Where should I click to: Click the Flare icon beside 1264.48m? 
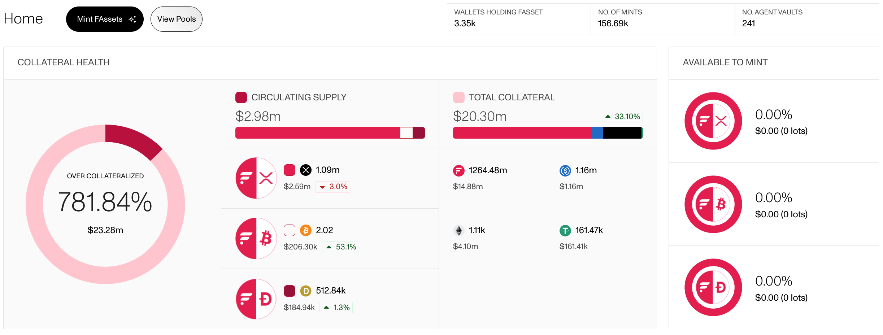click(458, 170)
